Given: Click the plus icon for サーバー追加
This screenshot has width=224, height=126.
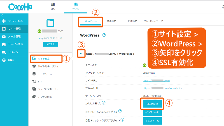Looking at the screenshot, I should (4, 21).
